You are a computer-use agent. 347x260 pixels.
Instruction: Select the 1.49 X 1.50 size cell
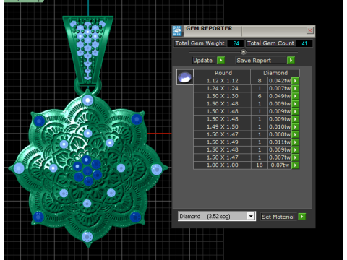click(x=222, y=126)
